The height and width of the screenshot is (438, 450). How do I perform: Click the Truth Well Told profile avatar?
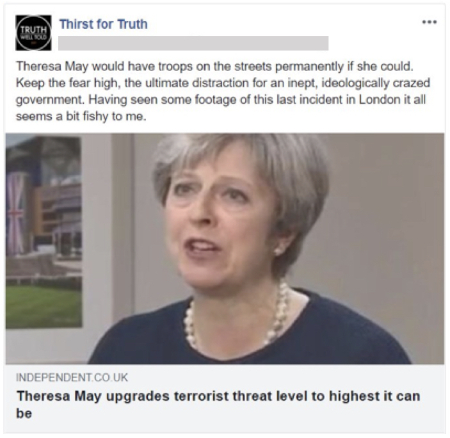(x=33, y=33)
